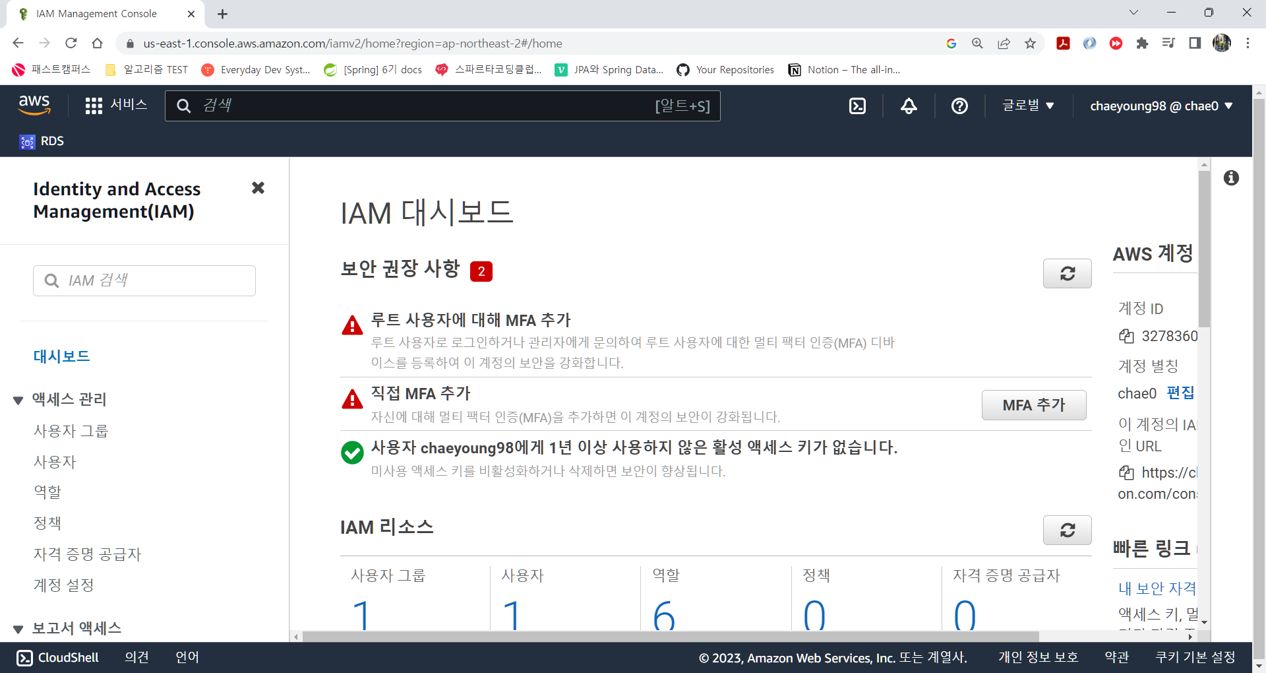The width and height of the screenshot is (1266, 673).
Task: Toggle the browser side panel
Action: (x=1195, y=43)
